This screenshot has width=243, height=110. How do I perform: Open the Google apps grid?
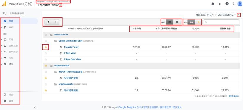tap(220, 4)
